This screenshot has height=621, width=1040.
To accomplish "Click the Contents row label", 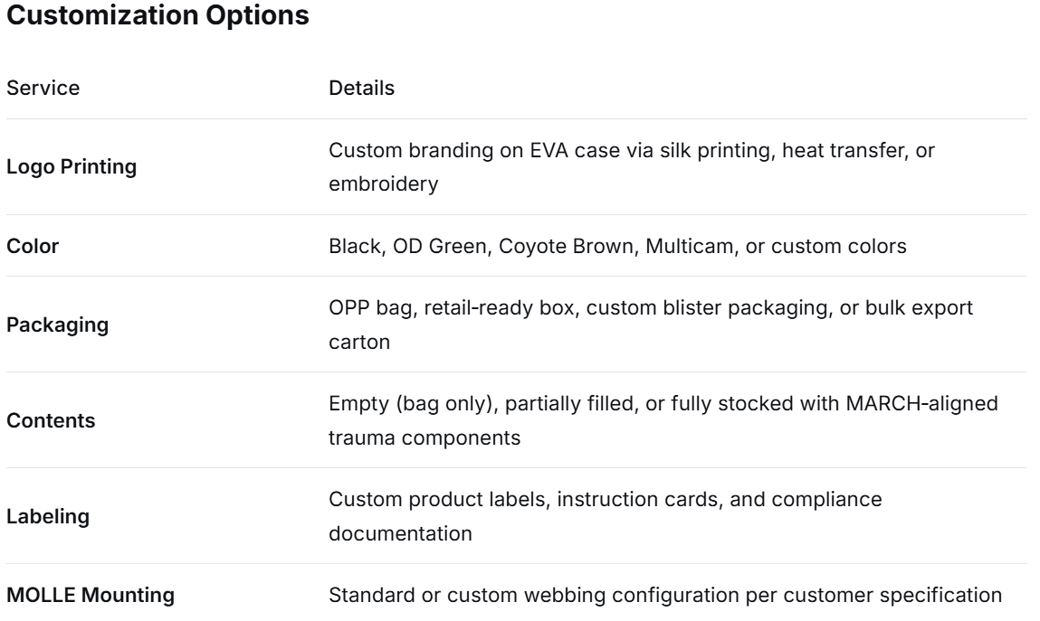I will pos(51,421).
